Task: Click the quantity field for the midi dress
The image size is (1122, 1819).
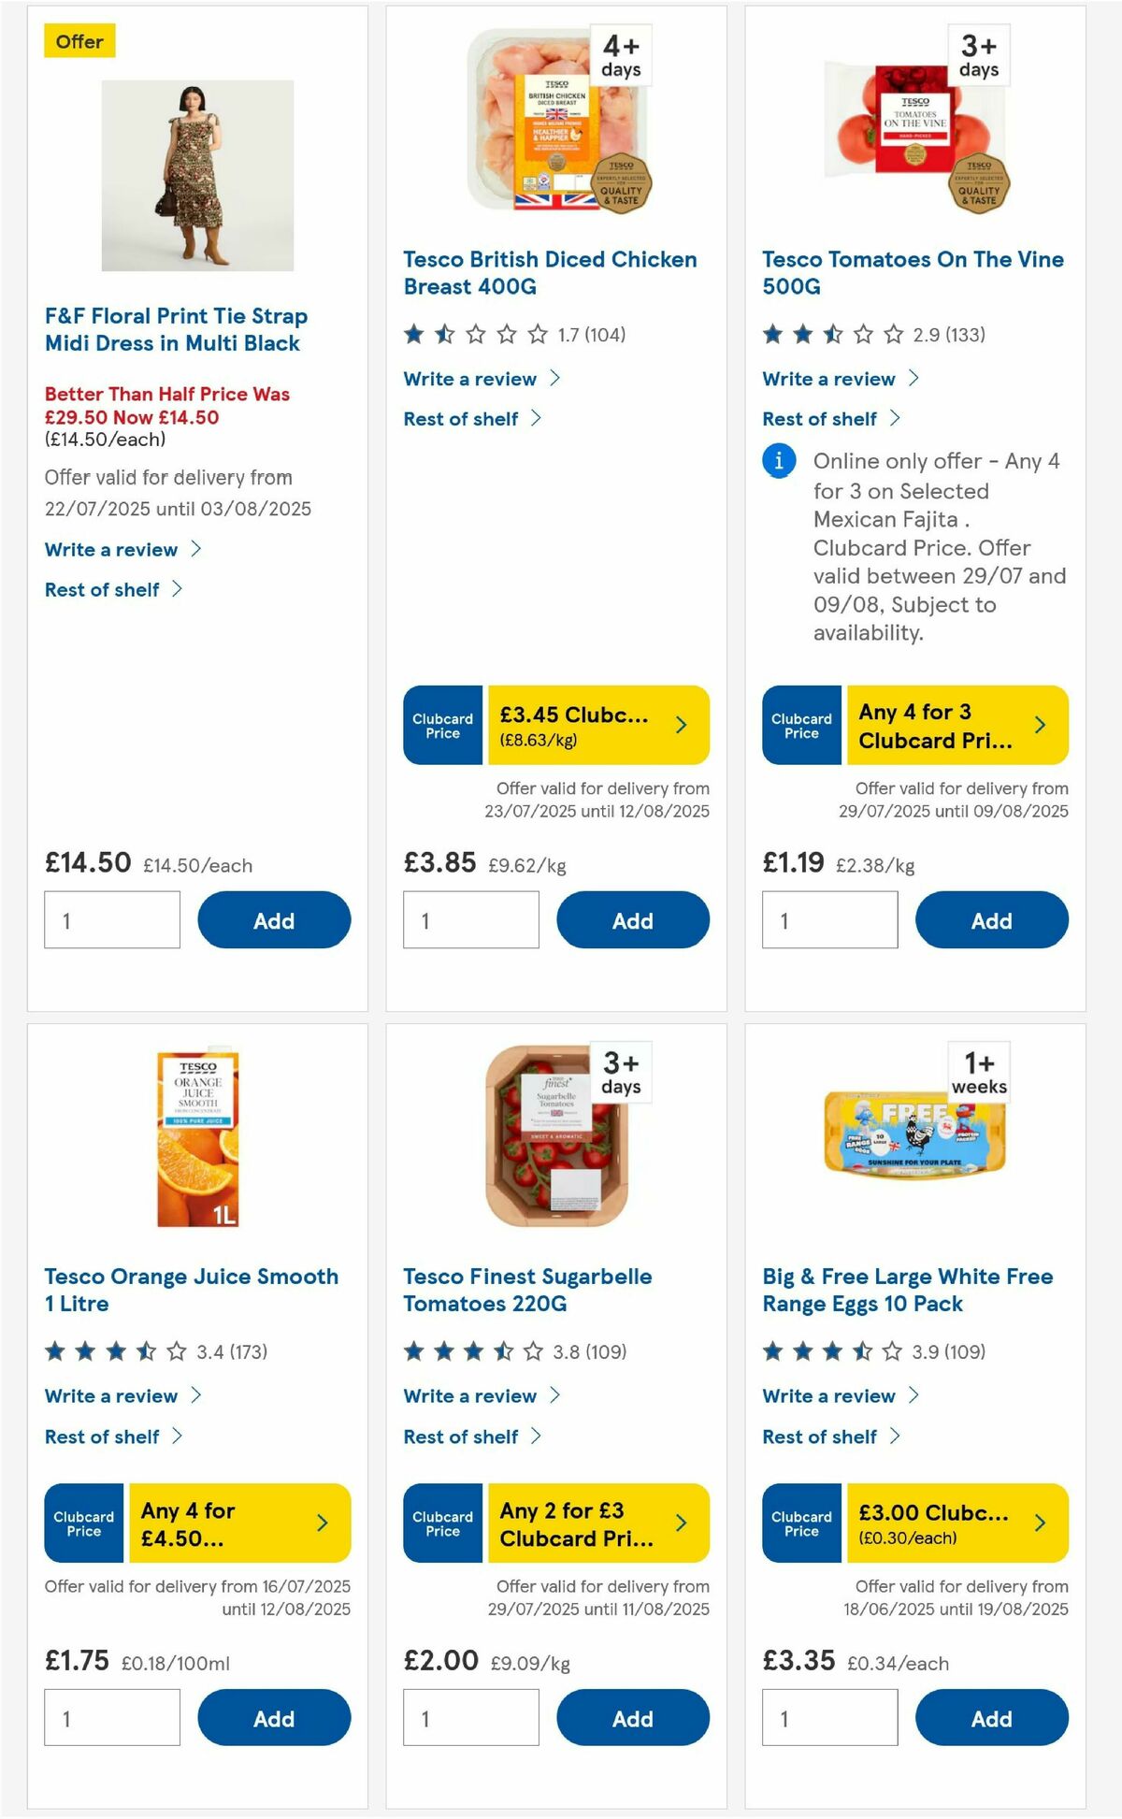Action: (112, 919)
